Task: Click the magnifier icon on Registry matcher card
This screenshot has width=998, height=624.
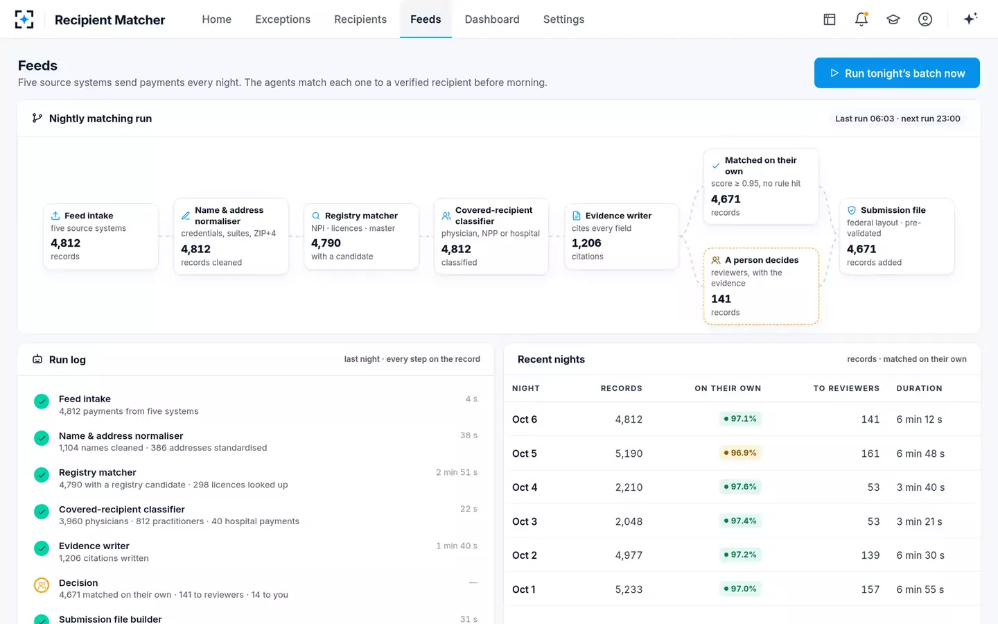Action: click(316, 216)
